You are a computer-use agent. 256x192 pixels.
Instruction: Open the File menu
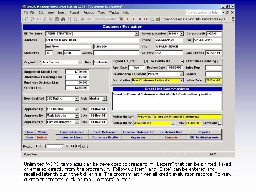tap(32, 12)
